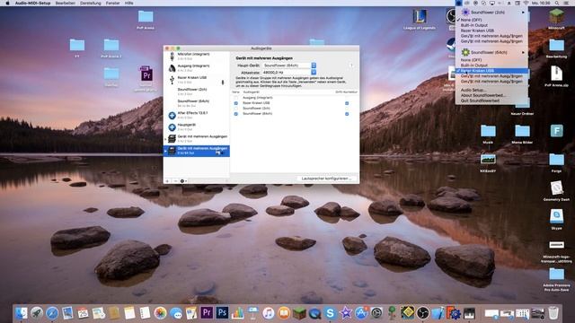Open the Haupt-Gerät dropdown
This screenshot has height=323, width=575.
point(289,65)
